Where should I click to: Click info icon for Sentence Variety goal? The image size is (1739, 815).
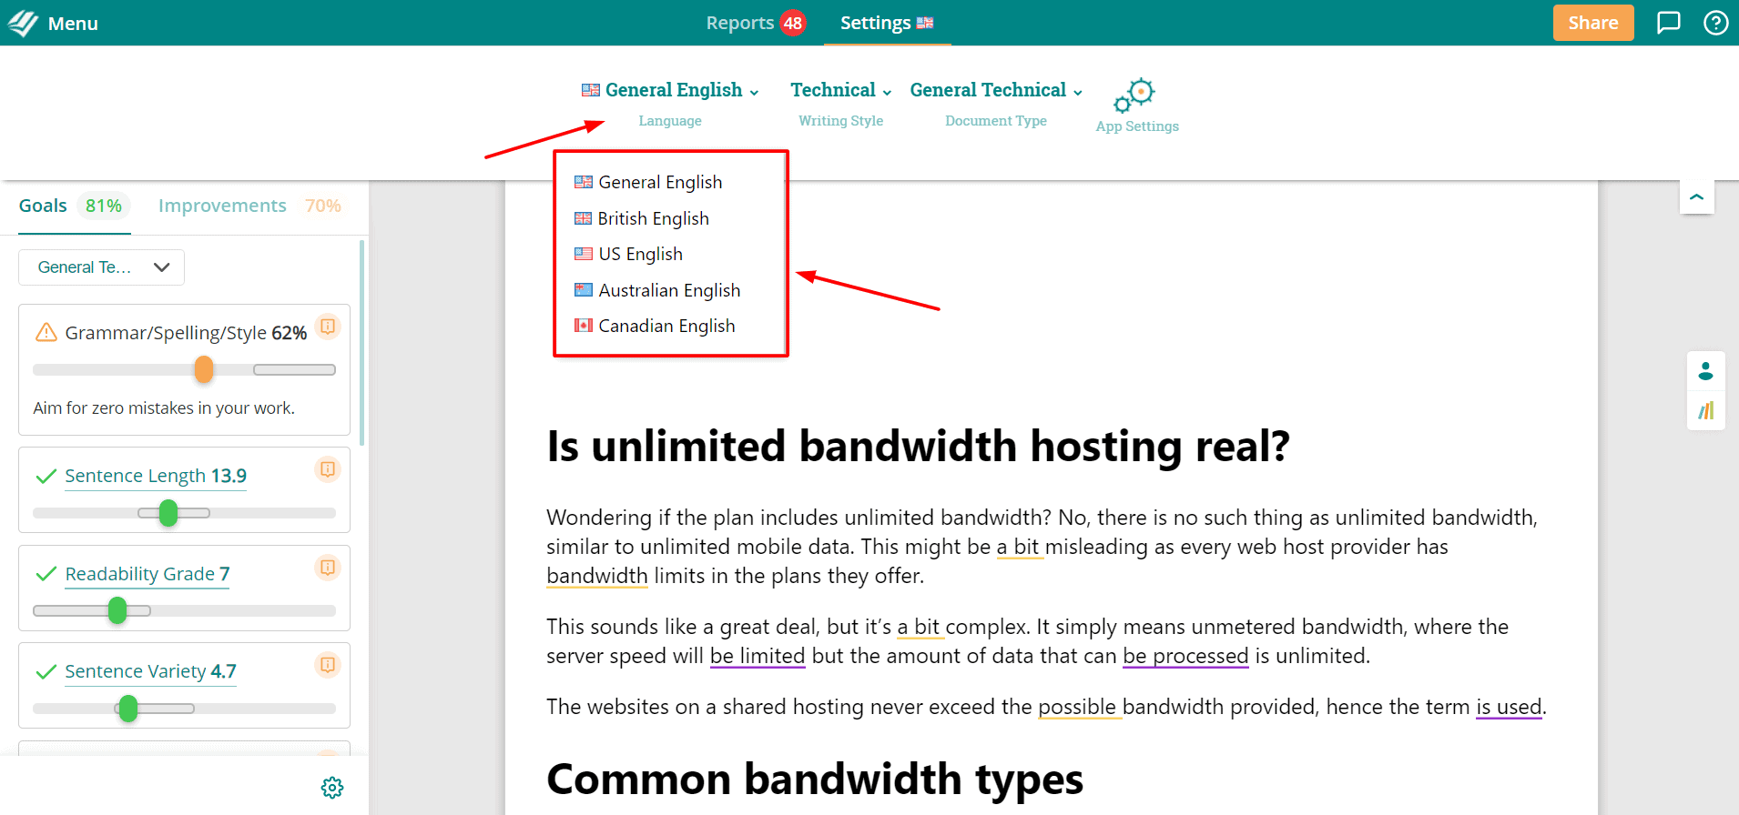[x=328, y=665]
